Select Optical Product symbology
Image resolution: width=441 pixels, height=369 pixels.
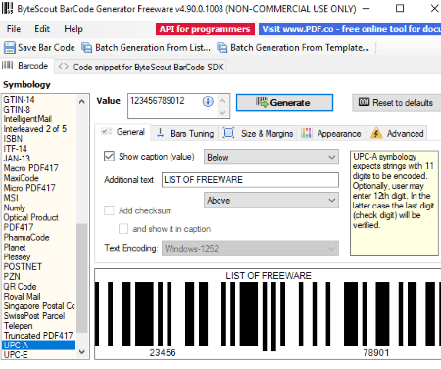pyautogui.click(x=38, y=217)
